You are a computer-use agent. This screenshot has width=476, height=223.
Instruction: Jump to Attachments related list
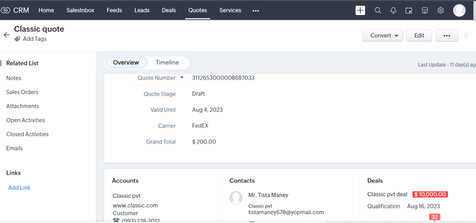click(x=23, y=106)
